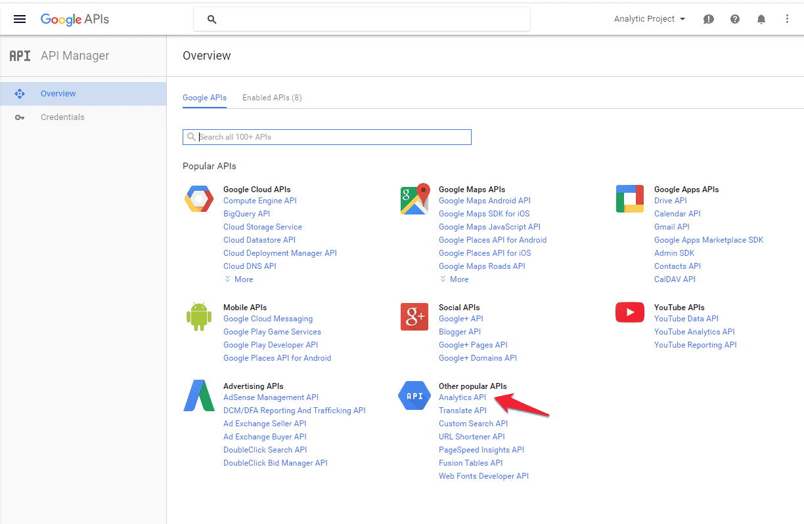Open the hamburger navigation menu
Screen dimensions: 804x524
pos(20,19)
